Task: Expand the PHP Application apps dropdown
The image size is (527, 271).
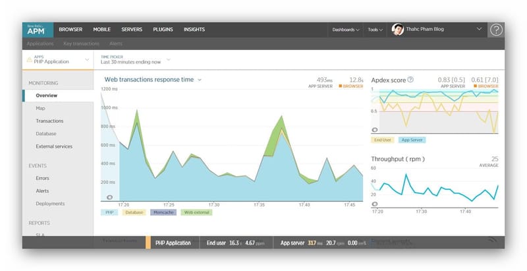Action: click(x=87, y=60)
